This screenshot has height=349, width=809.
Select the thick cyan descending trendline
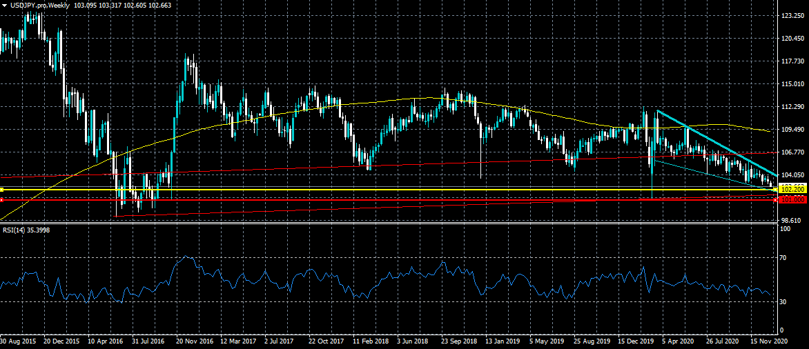(x=718, y=143)
